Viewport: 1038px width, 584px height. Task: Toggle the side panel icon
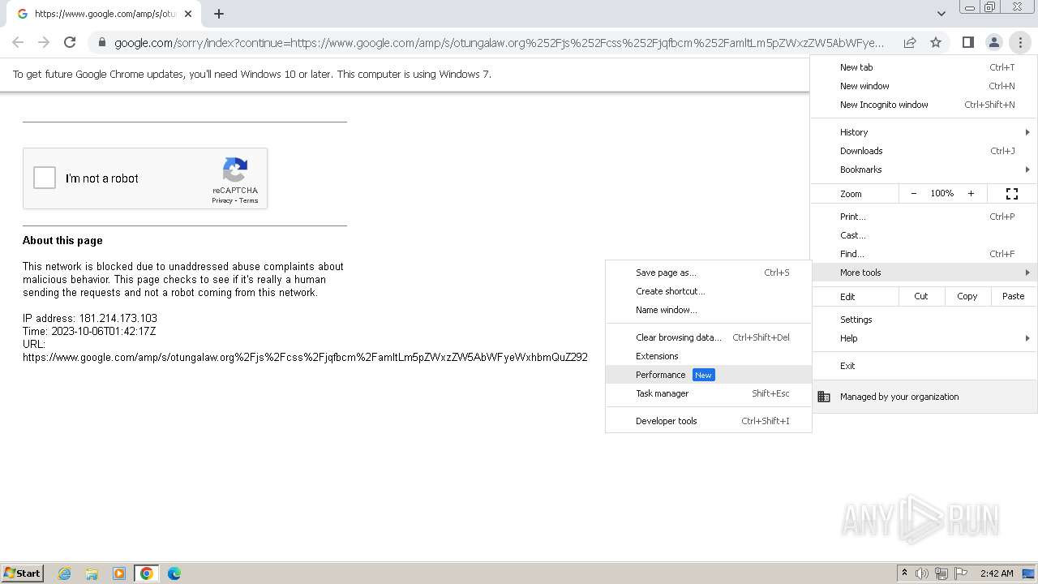click(967, 42)
